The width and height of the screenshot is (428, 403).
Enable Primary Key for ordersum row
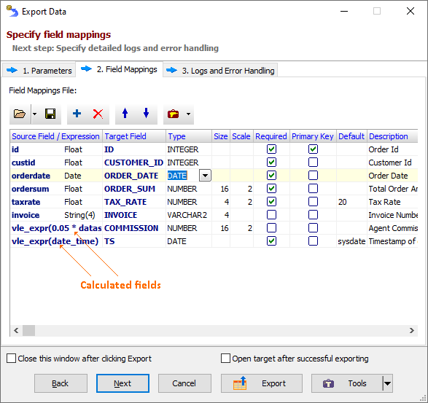[313, 189]
